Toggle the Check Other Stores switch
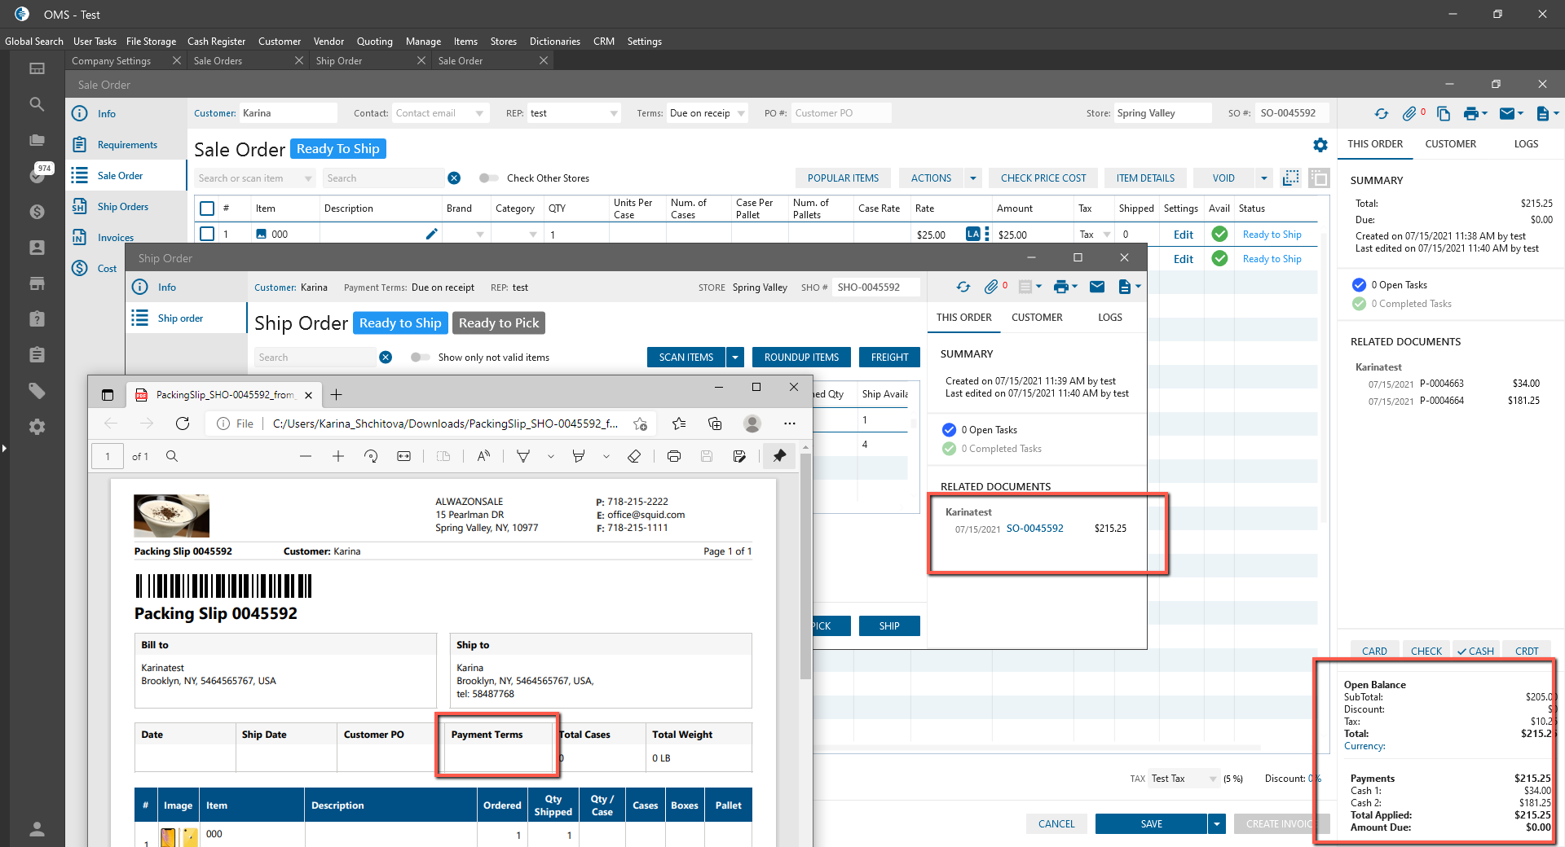1565x847 pixels. coord(488,178)
